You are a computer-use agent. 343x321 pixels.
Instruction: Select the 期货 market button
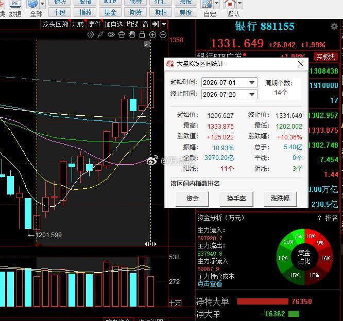[135, 12]
